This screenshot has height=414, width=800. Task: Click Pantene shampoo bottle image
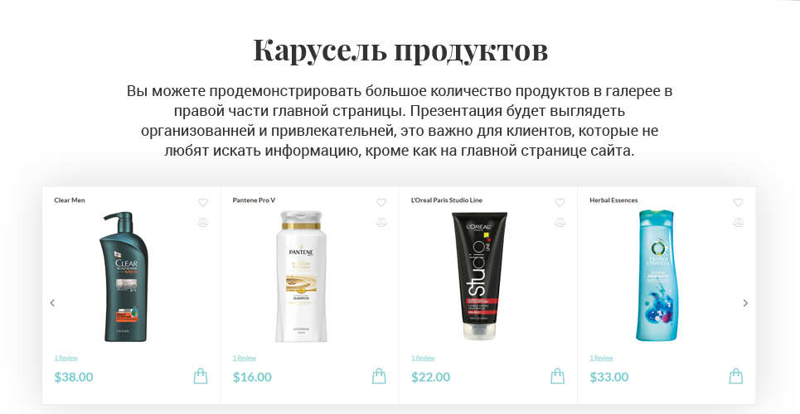[302, 276]
